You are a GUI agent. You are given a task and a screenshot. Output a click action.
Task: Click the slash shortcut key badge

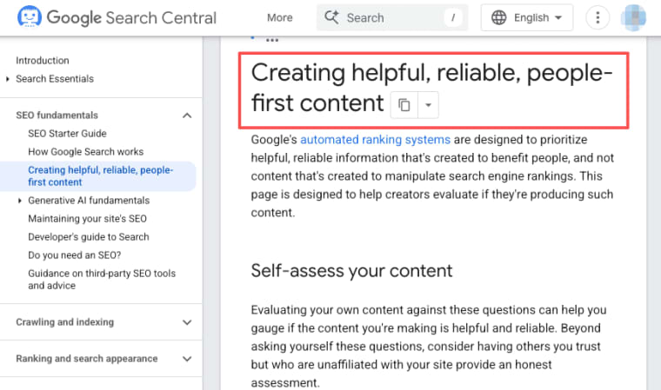click(x=453, y=17)
